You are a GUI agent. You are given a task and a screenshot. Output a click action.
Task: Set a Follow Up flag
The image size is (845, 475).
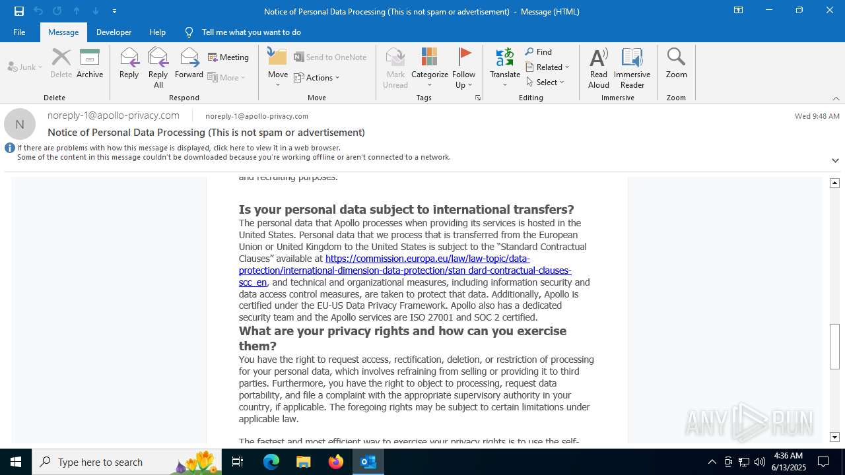click(464, 68)
